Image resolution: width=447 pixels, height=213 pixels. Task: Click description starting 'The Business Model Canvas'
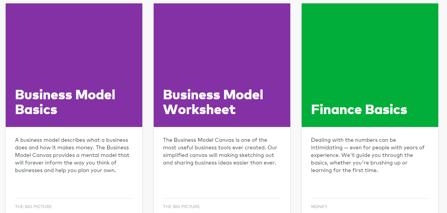[x=220, y=151]
